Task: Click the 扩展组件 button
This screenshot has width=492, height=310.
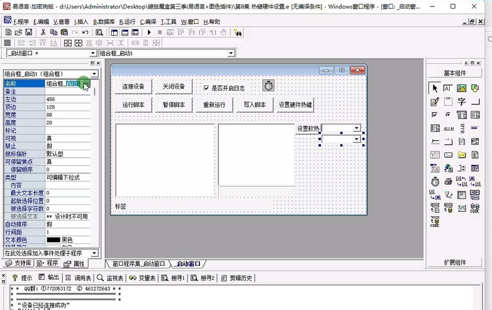Action: 455,262
